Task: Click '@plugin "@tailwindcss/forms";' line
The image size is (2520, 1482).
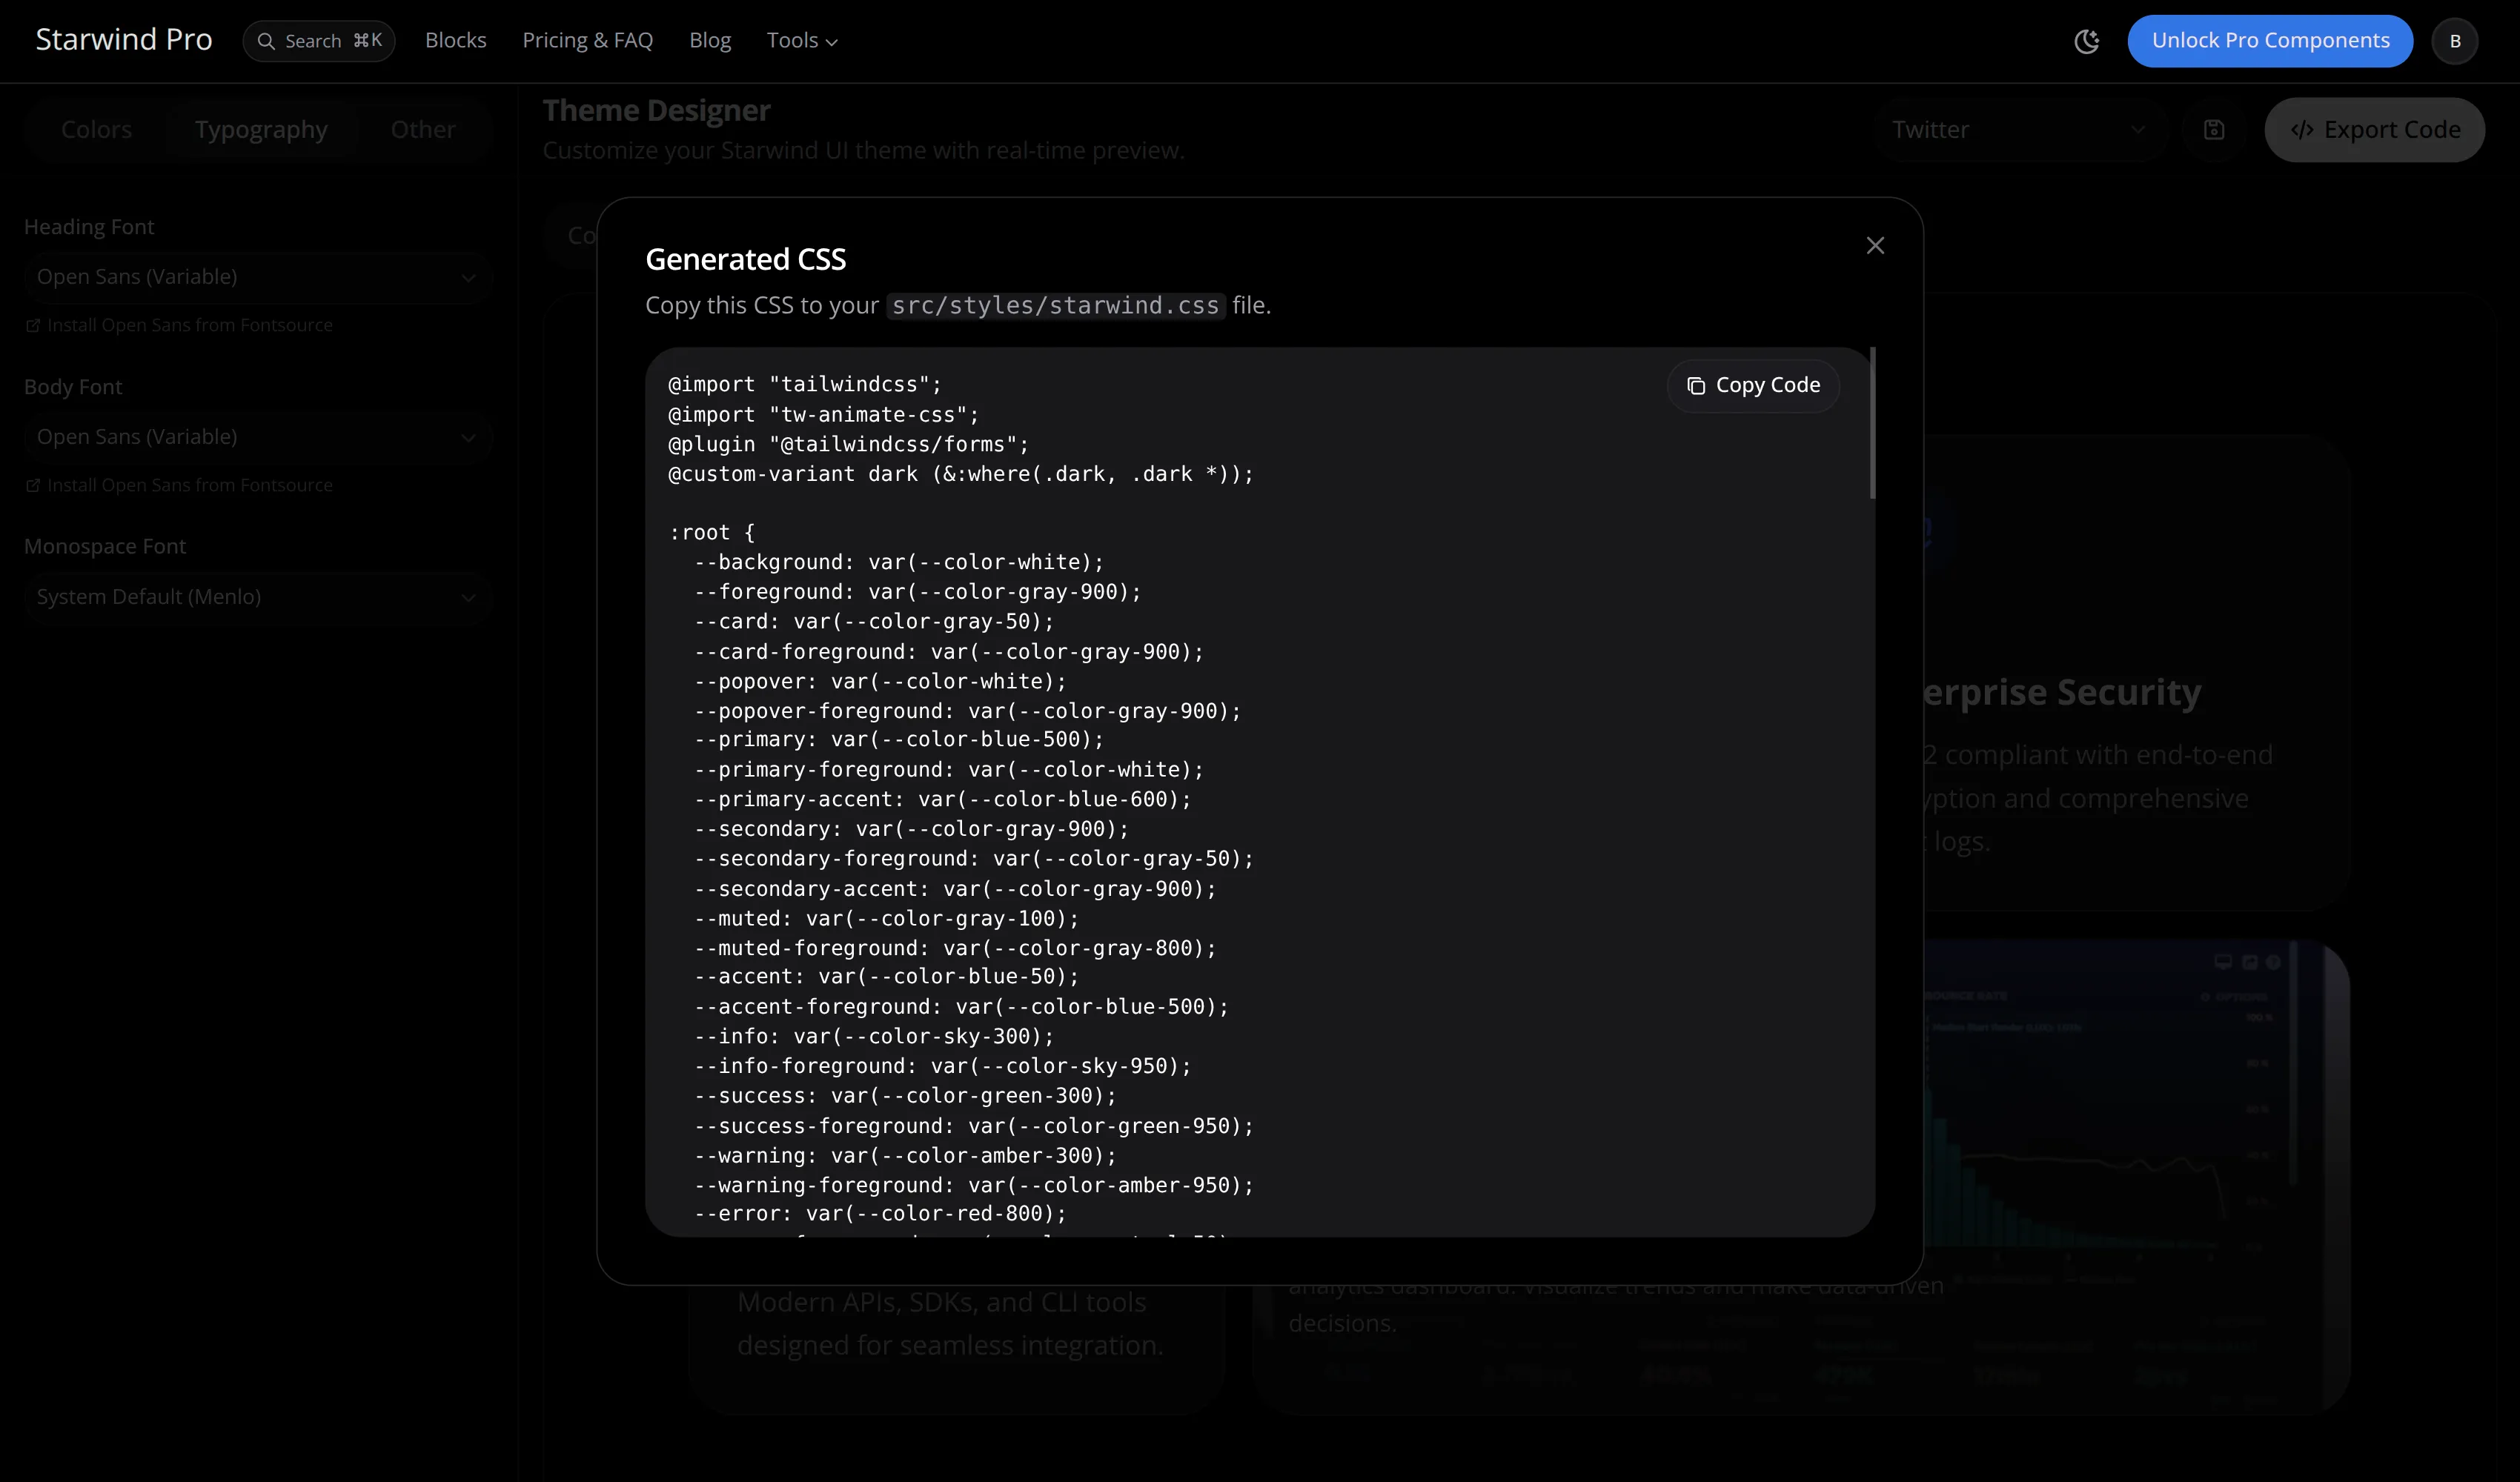Action: (x=849, y=444)
